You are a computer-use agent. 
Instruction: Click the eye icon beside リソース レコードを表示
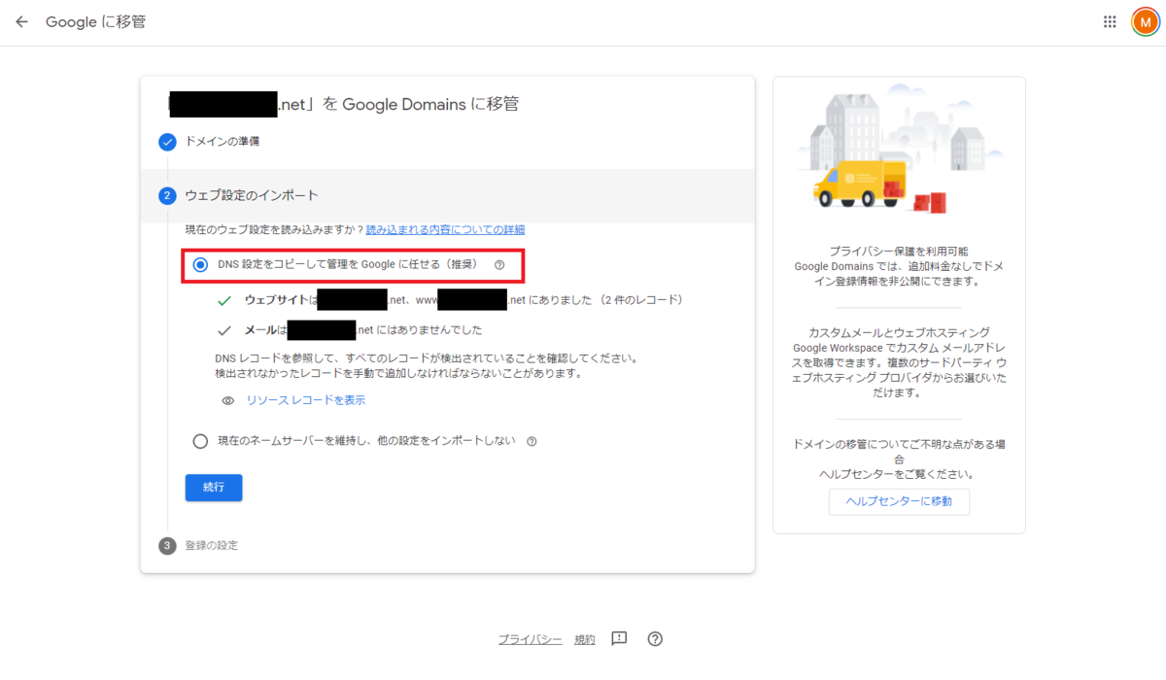[227, 400]
